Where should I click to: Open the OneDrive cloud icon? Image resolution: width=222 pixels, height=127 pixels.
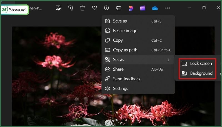pos(155,8)
